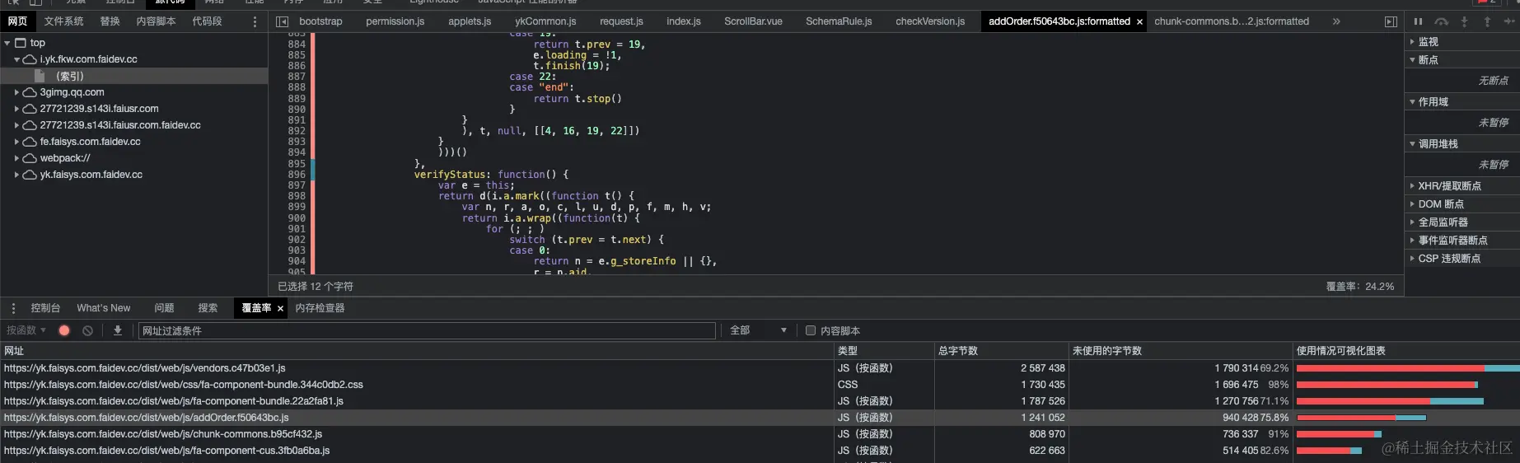Click usage bar for vendors.c47b03e1.js row

click(1408, 368)
